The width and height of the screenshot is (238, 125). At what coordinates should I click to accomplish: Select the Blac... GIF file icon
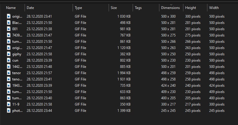click(9, 22)
